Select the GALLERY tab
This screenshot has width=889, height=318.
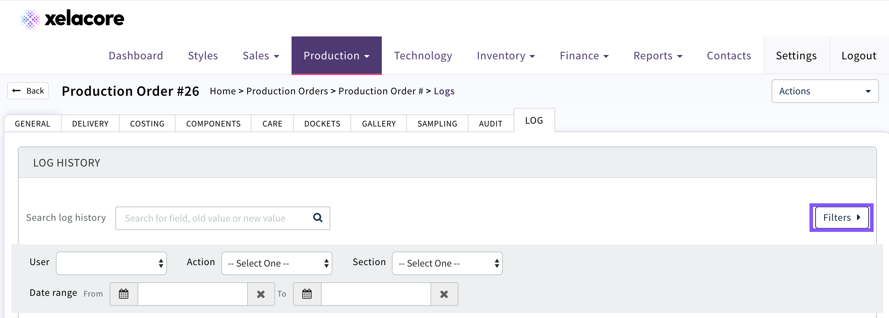point(379,124)
